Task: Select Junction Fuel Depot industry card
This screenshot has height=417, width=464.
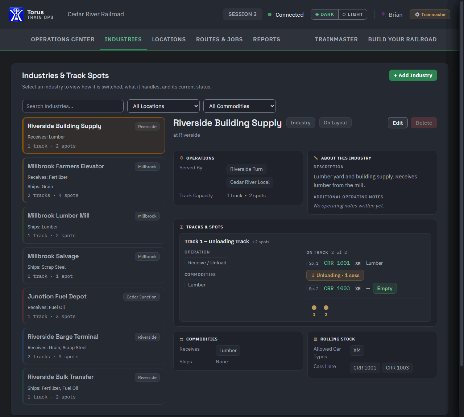Action: click(x=94, y=306)
